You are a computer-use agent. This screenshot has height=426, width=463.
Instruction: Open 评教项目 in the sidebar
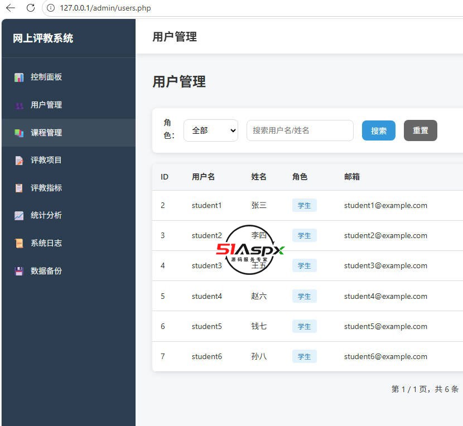click(x=69, y=160)
